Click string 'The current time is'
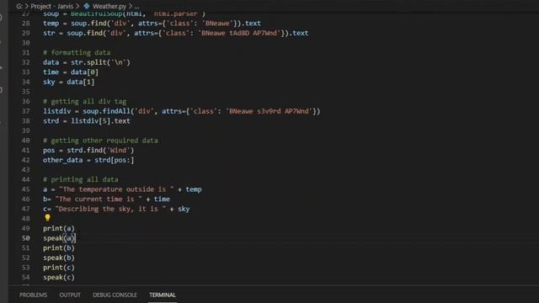Viewport: 539px width, 303px height. pyautogui.click(x=99, y=199)
